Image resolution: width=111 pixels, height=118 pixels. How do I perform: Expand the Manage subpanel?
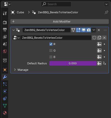[x=15, y=70]
